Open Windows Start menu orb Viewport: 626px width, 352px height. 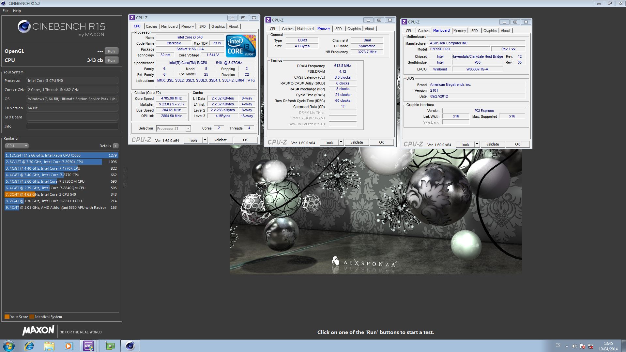(9, 346)
